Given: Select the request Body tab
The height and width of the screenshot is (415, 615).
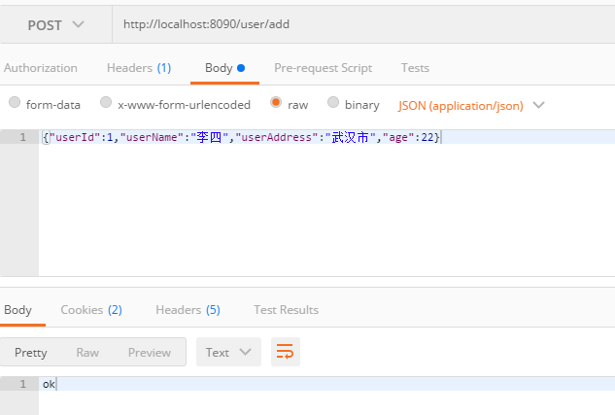Looking at the screenshot, I should coord(224,68).
